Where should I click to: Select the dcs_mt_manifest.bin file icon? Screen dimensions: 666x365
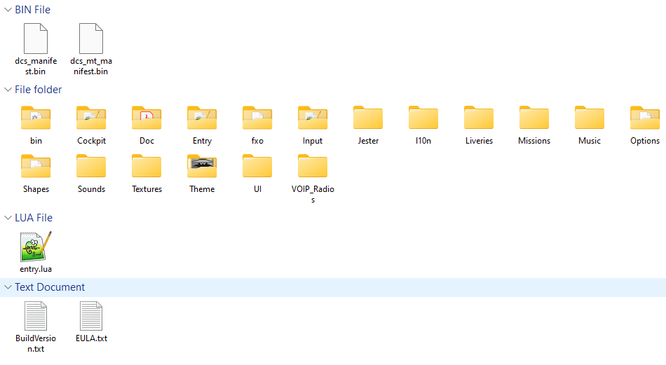tap(91, 39)
